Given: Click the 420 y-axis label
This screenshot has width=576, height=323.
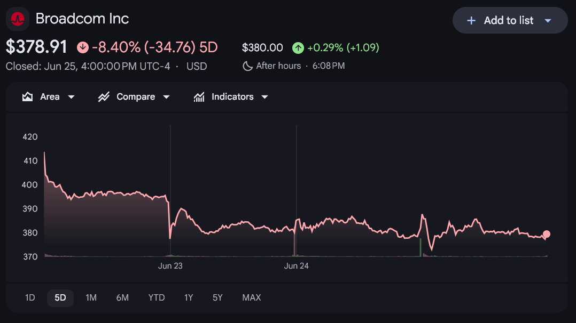Looking at the screenshot, I should click(x=30, y=137).
